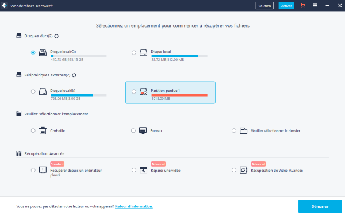This screenshot has height=216, width=345.
Task: Click the 768.06 MB|3.00 GB size text
Action: point(66,99)
